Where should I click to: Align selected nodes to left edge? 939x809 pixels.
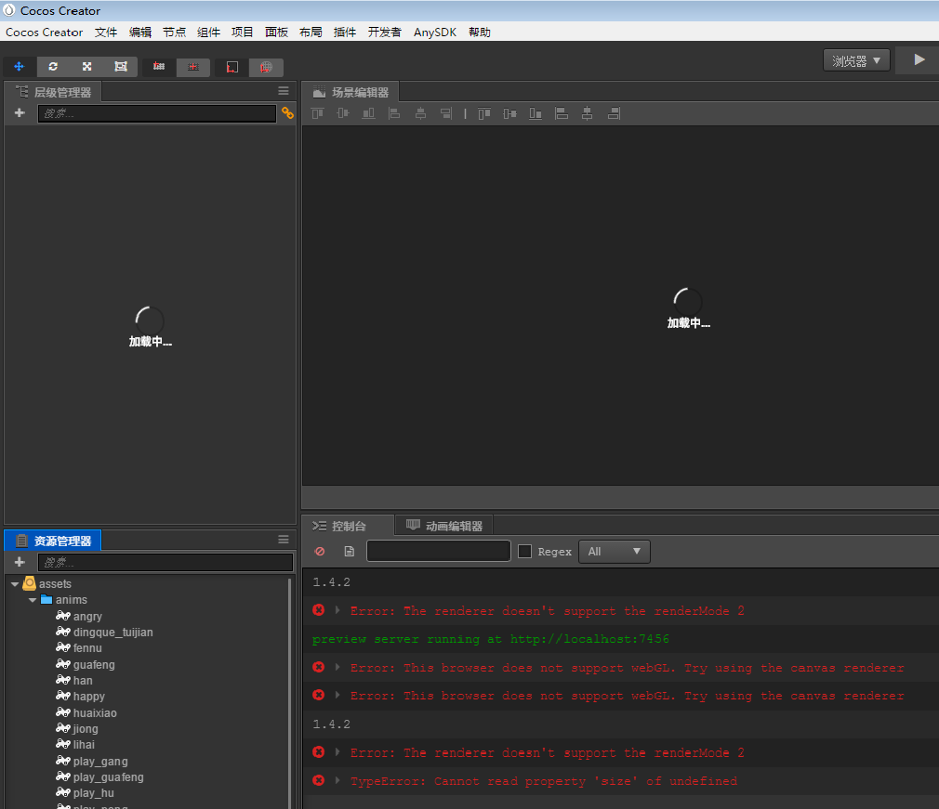point(394,113)
